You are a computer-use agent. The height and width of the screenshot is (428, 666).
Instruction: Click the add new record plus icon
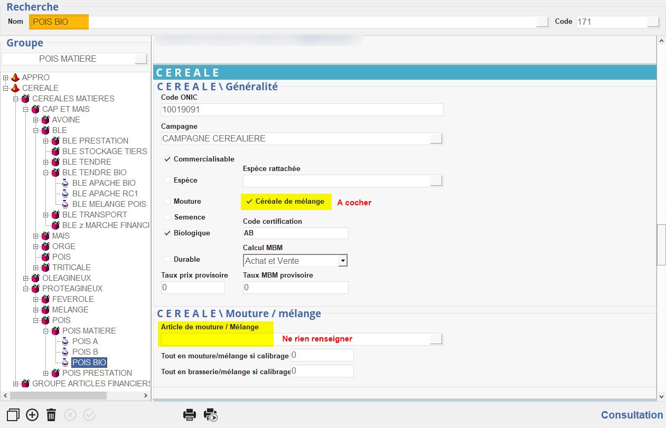click(x=32, y=415)
